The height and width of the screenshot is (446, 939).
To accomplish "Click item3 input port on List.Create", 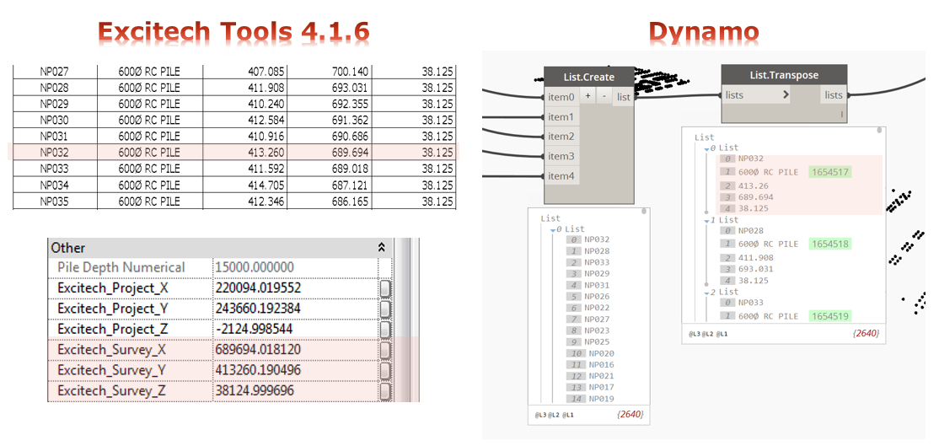I will [561, 156].
